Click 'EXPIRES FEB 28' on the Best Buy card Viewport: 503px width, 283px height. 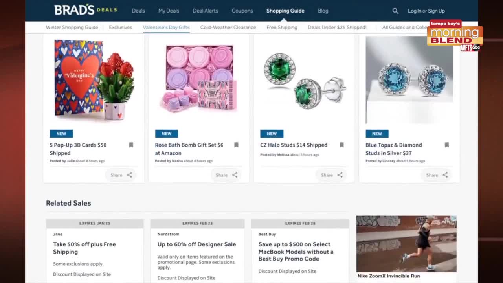point(300,223)
